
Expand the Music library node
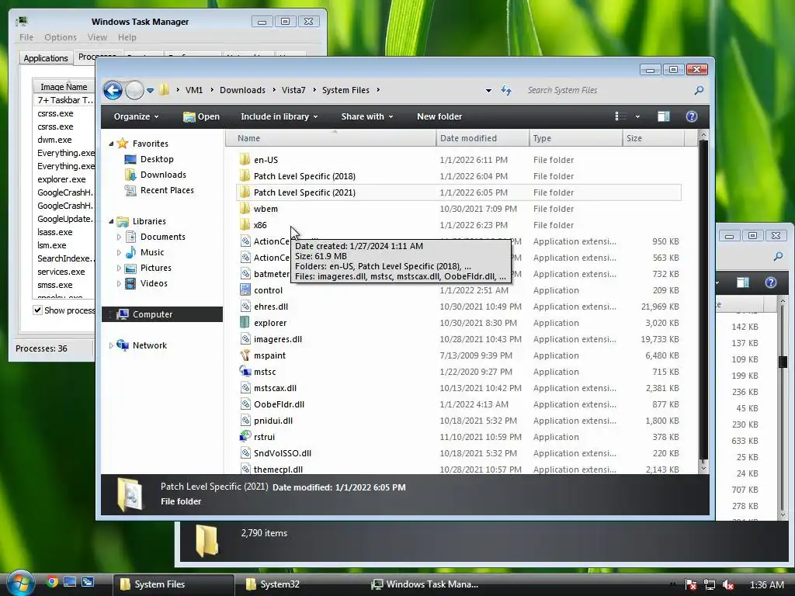(x=119, y=252)
